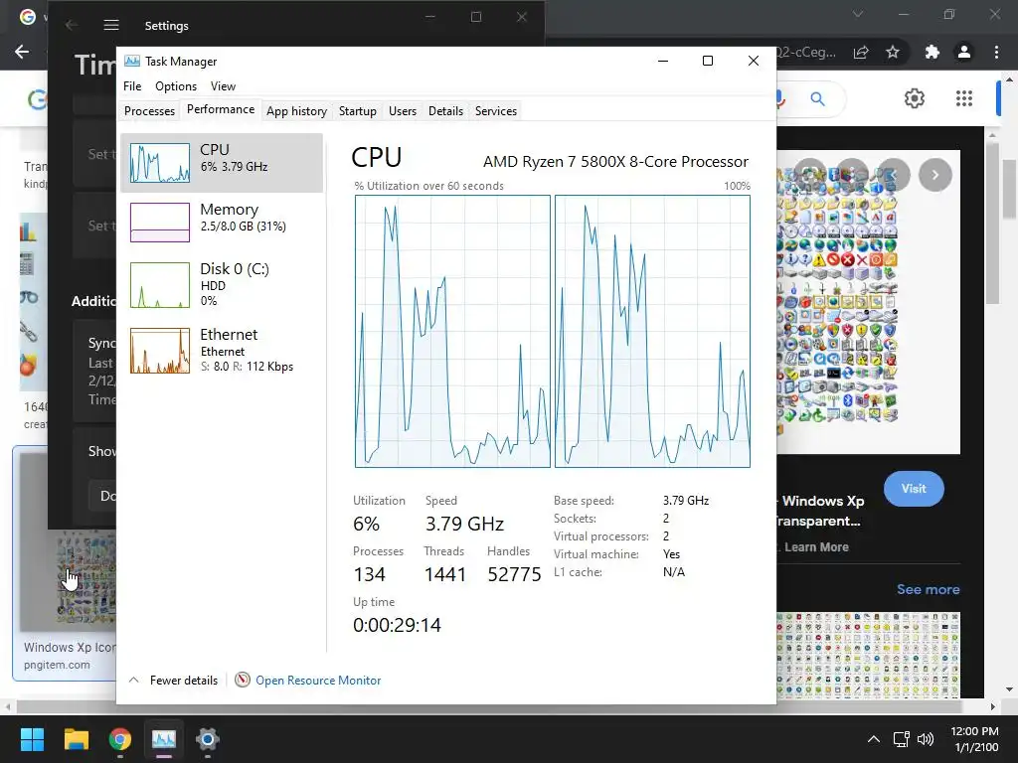Open the Chrome tab search dropdown chevron

click(858, 14)
